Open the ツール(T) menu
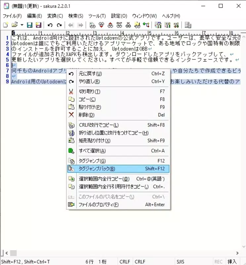The width and height of the screenshot is (246, 265). (97, 16)
